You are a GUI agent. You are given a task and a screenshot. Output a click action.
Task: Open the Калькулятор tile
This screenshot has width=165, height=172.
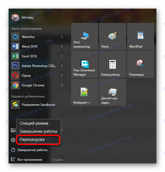113,64
